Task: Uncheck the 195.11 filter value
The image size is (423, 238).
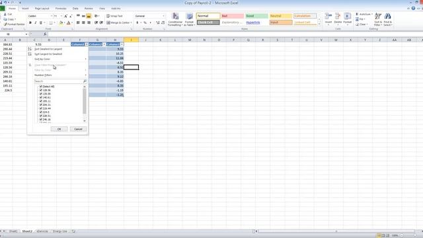Action: [41, 101]
